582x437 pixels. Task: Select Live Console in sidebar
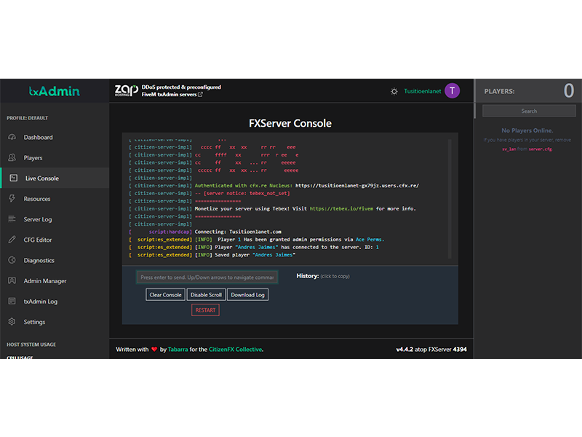pos(55,178)
